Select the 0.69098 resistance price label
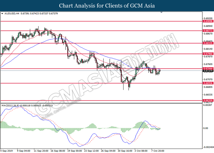 click(208, 21)
